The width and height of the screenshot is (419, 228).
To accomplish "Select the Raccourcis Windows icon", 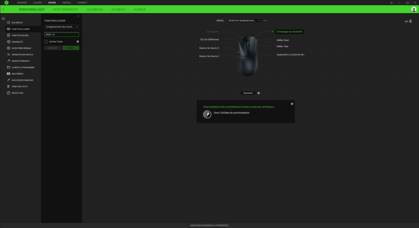I will coord(9,80).
